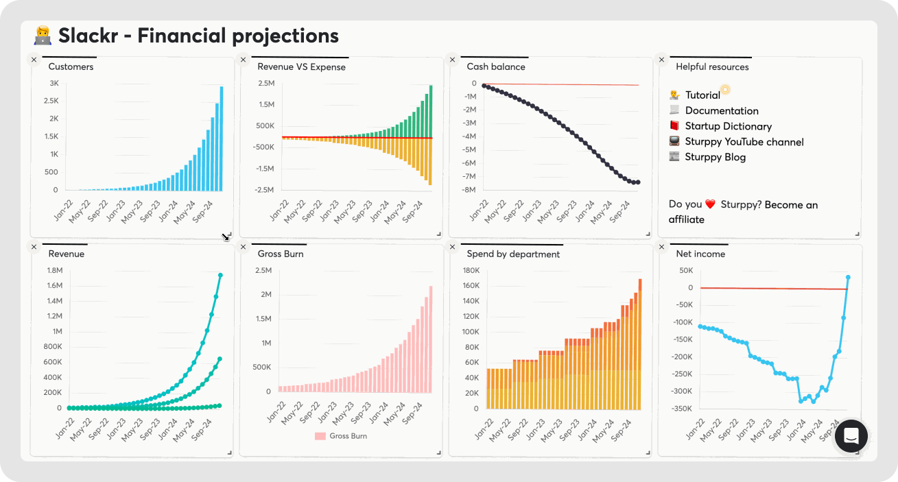
Task: Remove the Net income chart widget
Action: tap(661, 247)
